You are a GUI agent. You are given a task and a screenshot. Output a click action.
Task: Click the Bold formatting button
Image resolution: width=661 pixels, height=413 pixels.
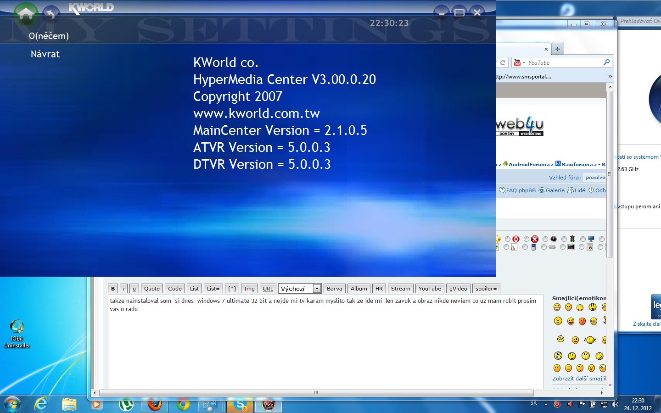(x=113, y=289)
